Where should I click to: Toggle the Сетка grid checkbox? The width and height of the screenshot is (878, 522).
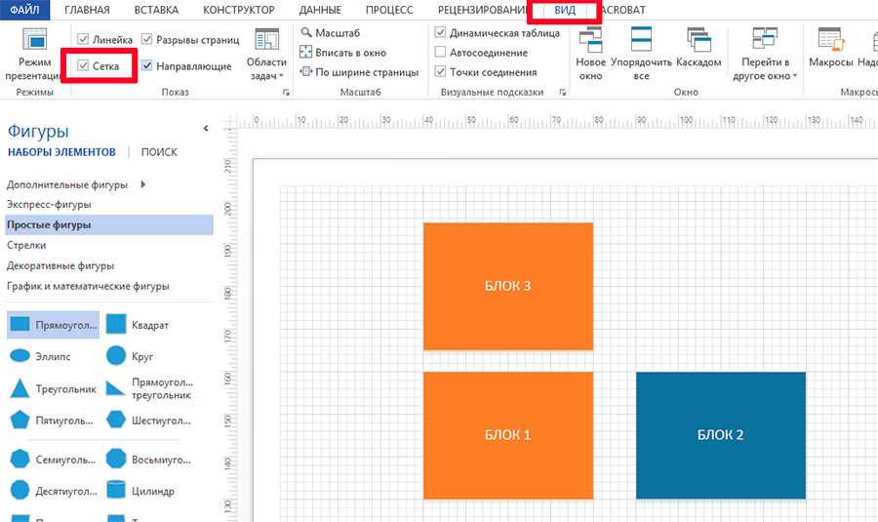point(84,65)
